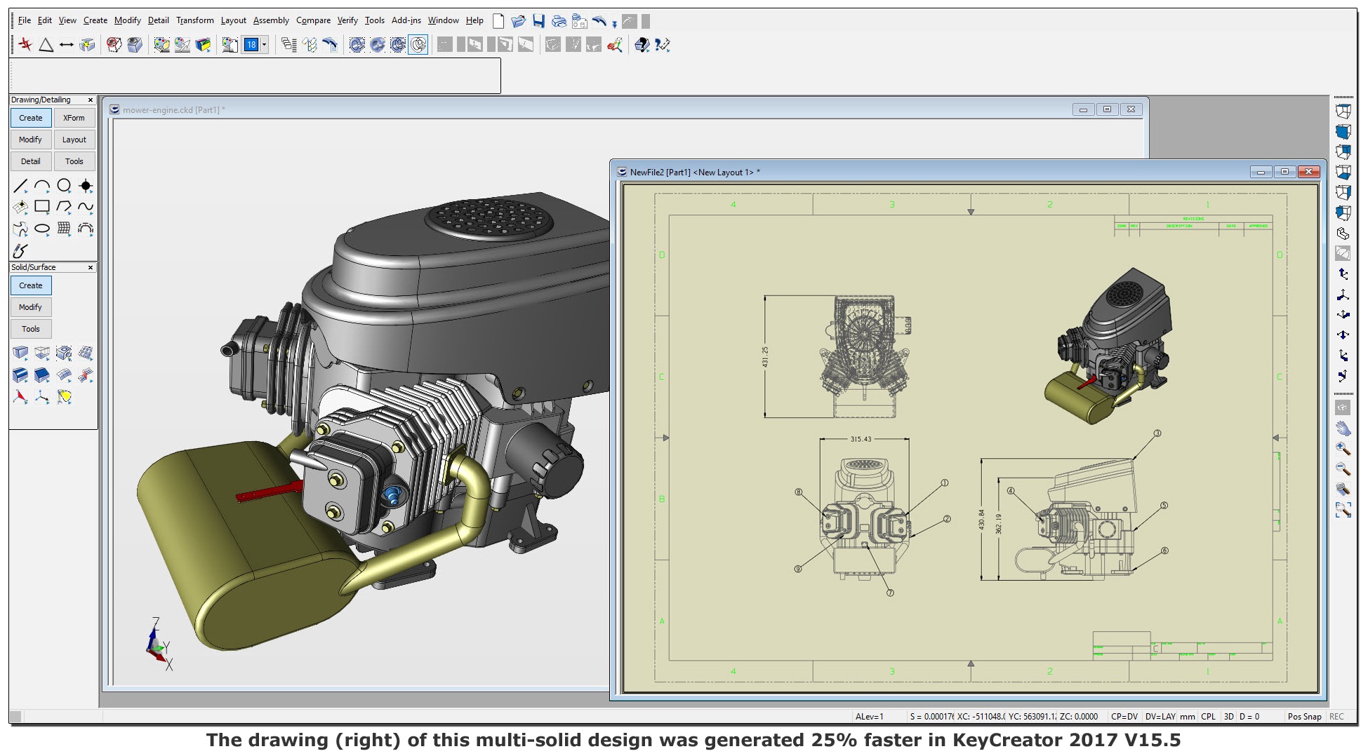Open the Assembly menu
Screen dimensions: 1368x756
pyautogui.click(x=271, y=20)
